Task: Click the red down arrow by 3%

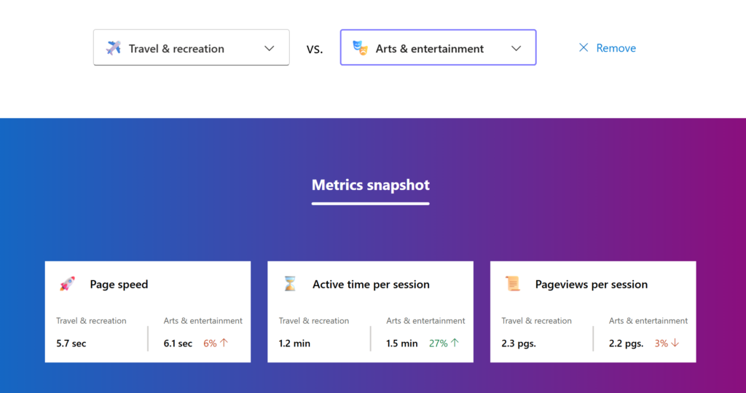Action: pos(675,343)
